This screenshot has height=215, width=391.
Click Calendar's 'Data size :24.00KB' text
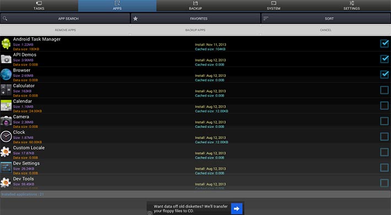[28, 111]
